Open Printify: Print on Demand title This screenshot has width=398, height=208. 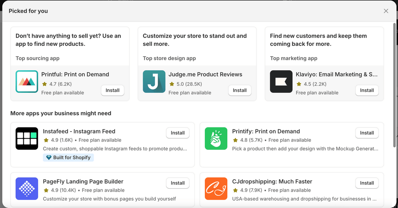[266, 132]
